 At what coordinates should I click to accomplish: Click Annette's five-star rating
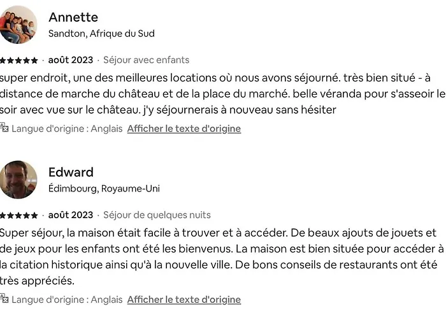click(x=19, y=60)
